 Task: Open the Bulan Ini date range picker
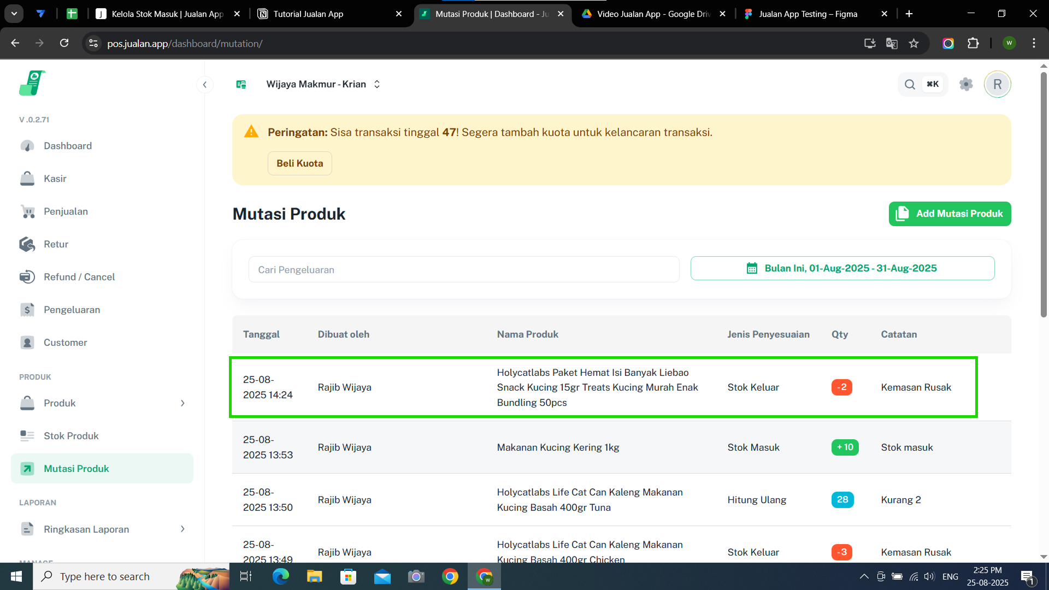coord(842,268)
